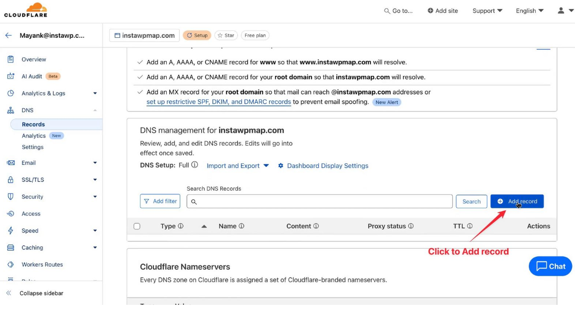Click the instawpmap.com domain selector
This screenshot has width=575, height=309.
point(145,36)
